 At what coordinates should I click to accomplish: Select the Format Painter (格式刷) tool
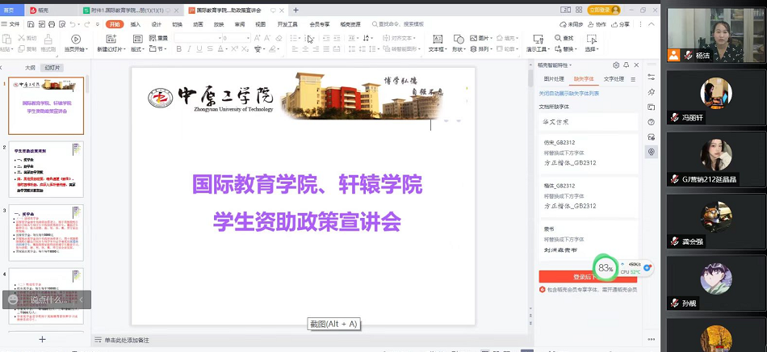point(48,43)
